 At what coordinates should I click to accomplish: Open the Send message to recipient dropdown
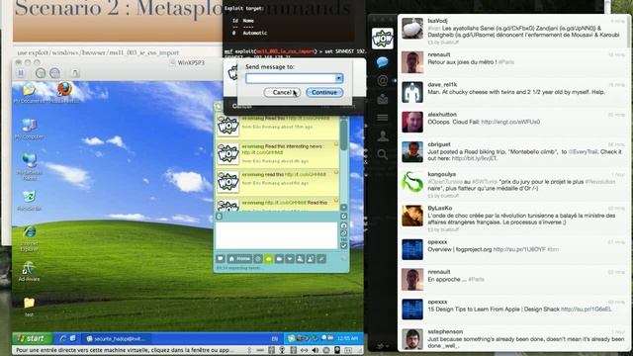(338, 78)
